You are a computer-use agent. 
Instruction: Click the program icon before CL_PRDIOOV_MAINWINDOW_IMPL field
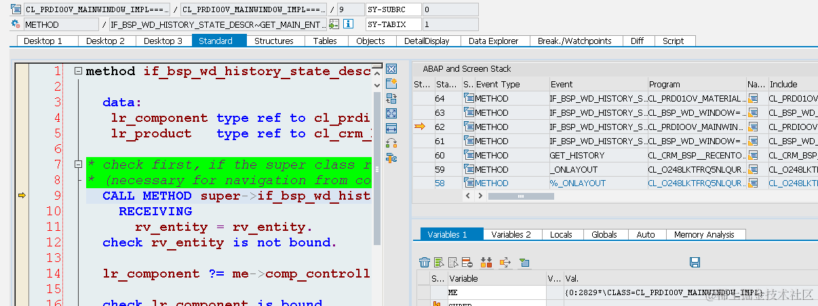16,10
